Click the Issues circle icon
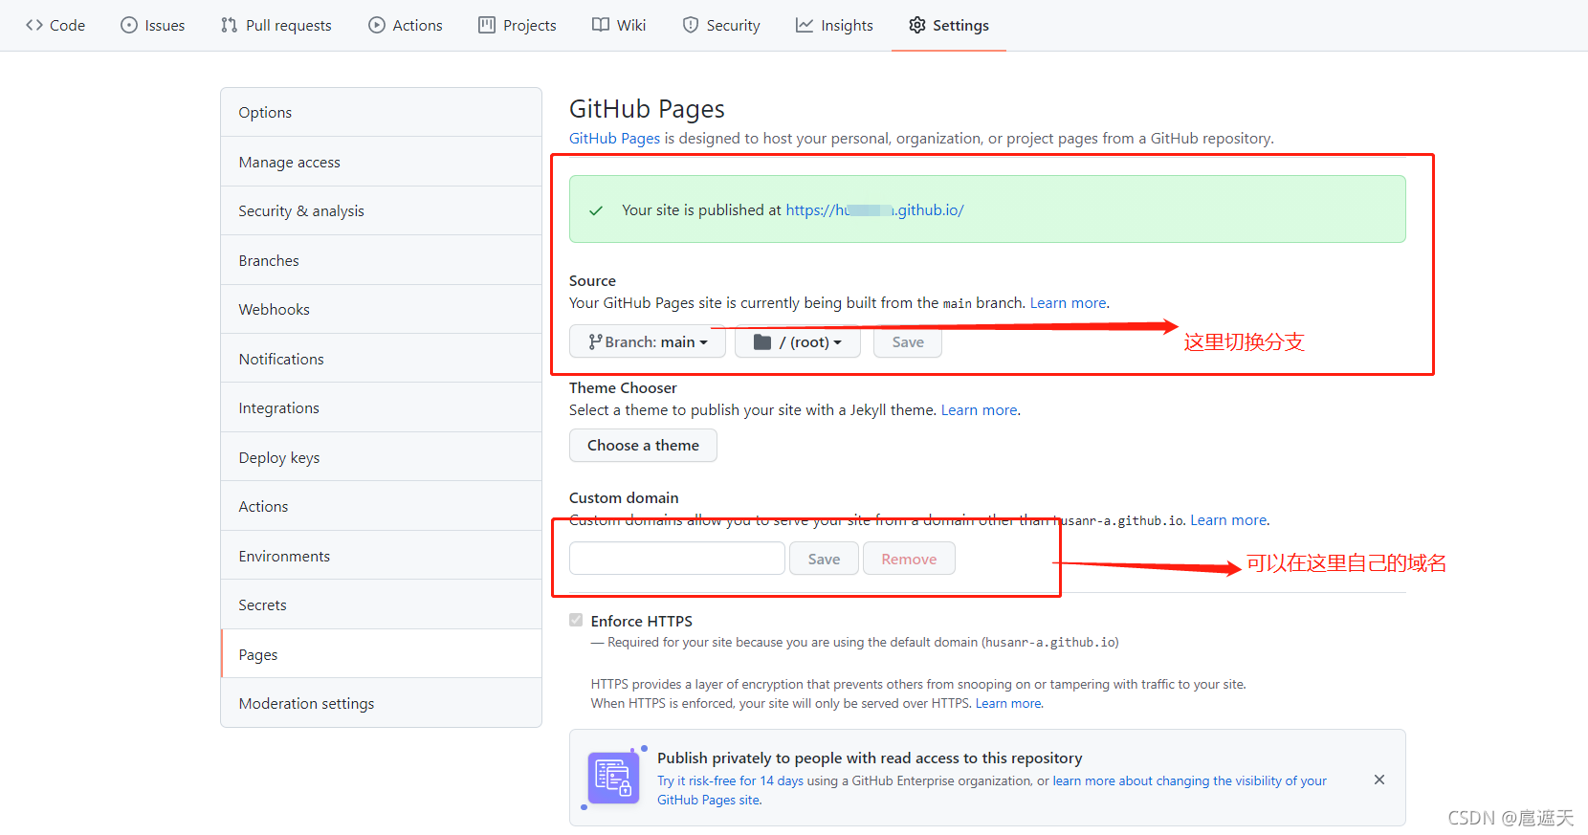This screenshot has width=1588, height=835. [x=129, y=25]
